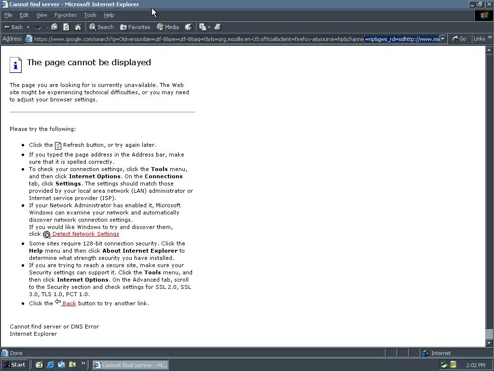Click the Address label

click(x=12, y=39)
